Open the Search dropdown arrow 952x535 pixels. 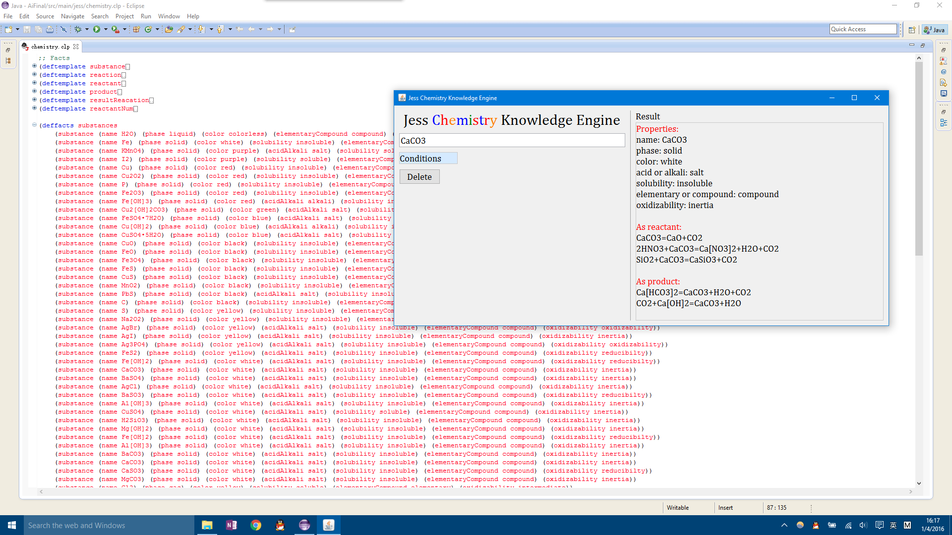190,30
